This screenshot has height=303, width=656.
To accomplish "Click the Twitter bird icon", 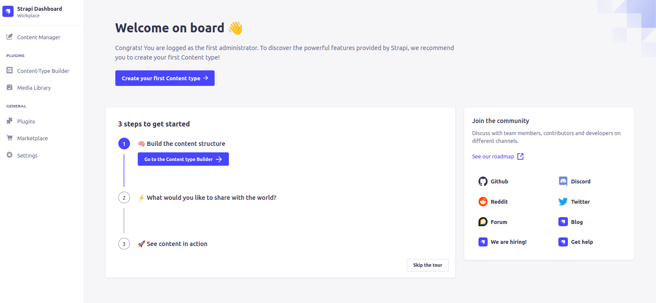I will (563, 202).
